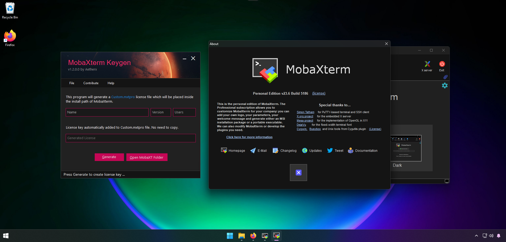Minimize the MobaXterm main window
The height and width of the screenshot is (242, 506).
tap(419, 50)
